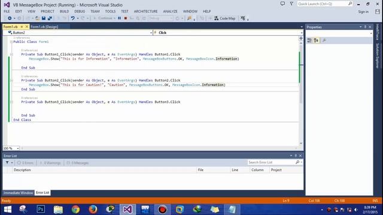Screen dimensions: 383x215
Task: Open the Code Map button
Action: 225,19
